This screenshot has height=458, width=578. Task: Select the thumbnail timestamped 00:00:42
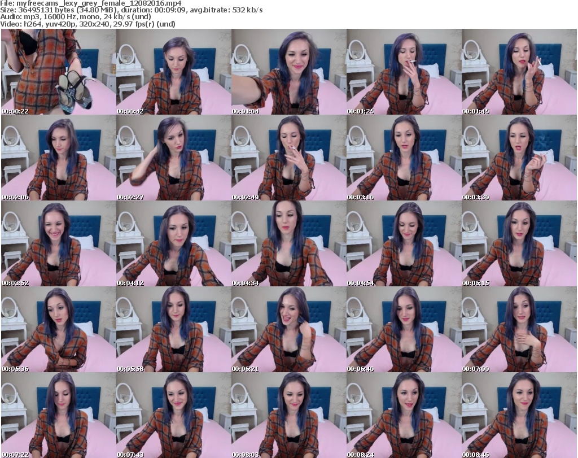(174, 72)
